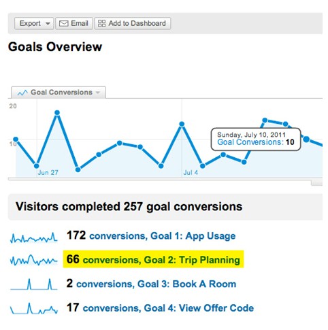This screenshot has height=330, width=328.
Task: Open the Export dropdown arrow
Action: tap(48, 24)
